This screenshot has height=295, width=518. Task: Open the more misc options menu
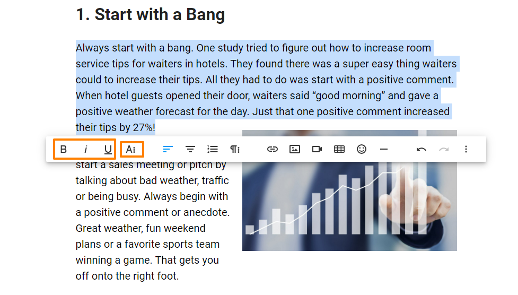coord(466,149)
